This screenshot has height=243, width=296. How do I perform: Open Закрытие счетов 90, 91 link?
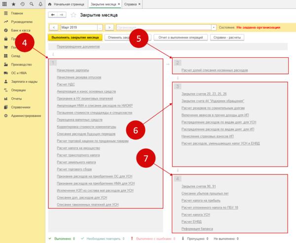coord(199,186)
